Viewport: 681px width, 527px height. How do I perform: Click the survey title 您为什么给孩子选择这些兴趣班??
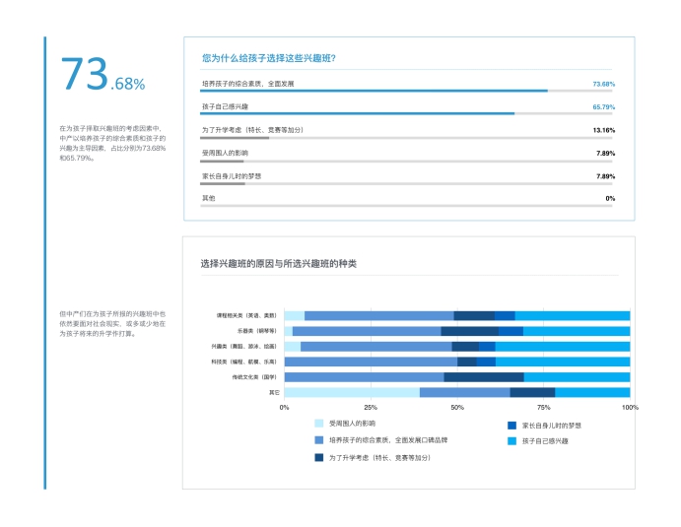pos(268,58)
